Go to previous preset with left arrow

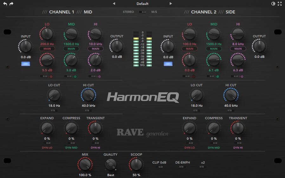pos(114,3)
